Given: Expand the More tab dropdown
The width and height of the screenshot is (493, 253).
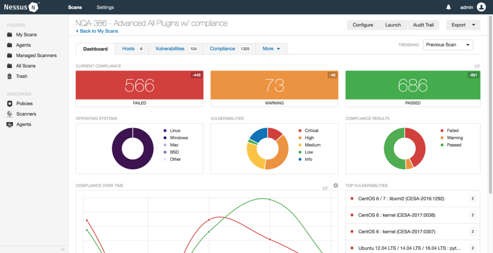Looking at the screenshot, I should pos(272,48).
